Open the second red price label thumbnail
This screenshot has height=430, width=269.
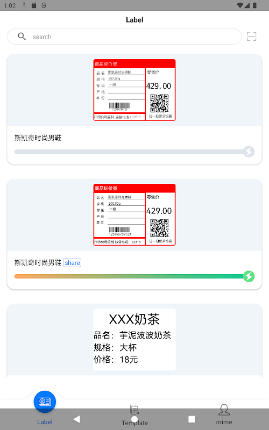pyautogui.click(x=134, y=214)
